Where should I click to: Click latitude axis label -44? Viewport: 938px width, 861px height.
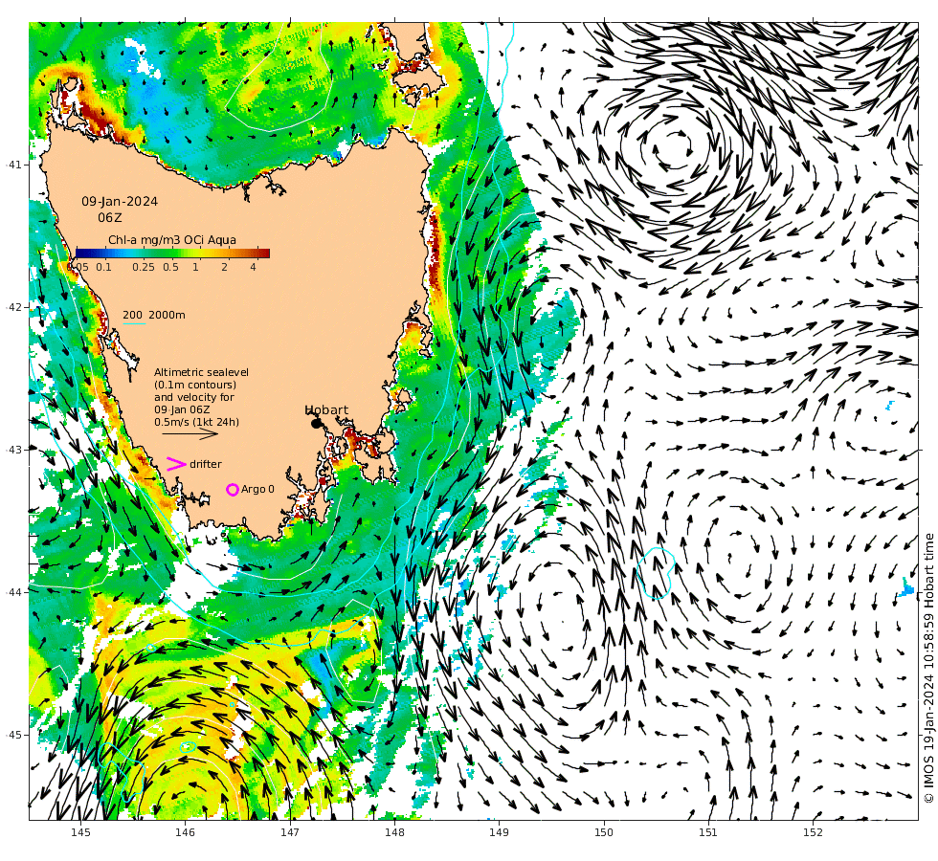13,592
